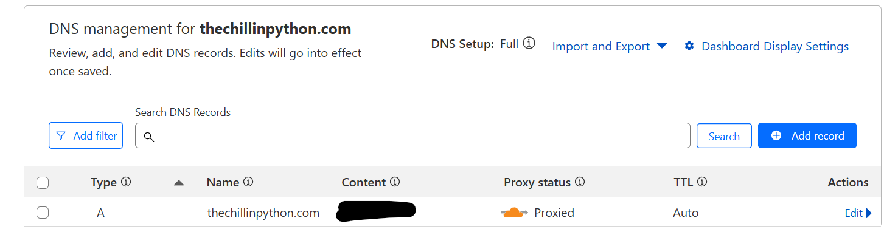Image resolution: width=884 pixels, height=232 pixels.
Task: Click the info icon beside TTL column
Action: [x=702, y=182]
